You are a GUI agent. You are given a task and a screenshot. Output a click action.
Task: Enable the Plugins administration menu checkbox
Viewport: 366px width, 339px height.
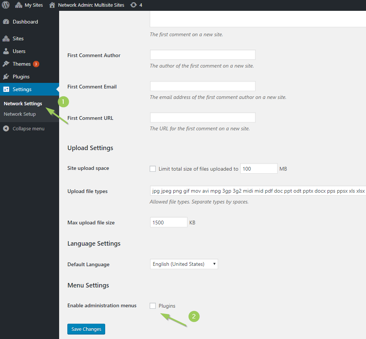coord(153,305)
